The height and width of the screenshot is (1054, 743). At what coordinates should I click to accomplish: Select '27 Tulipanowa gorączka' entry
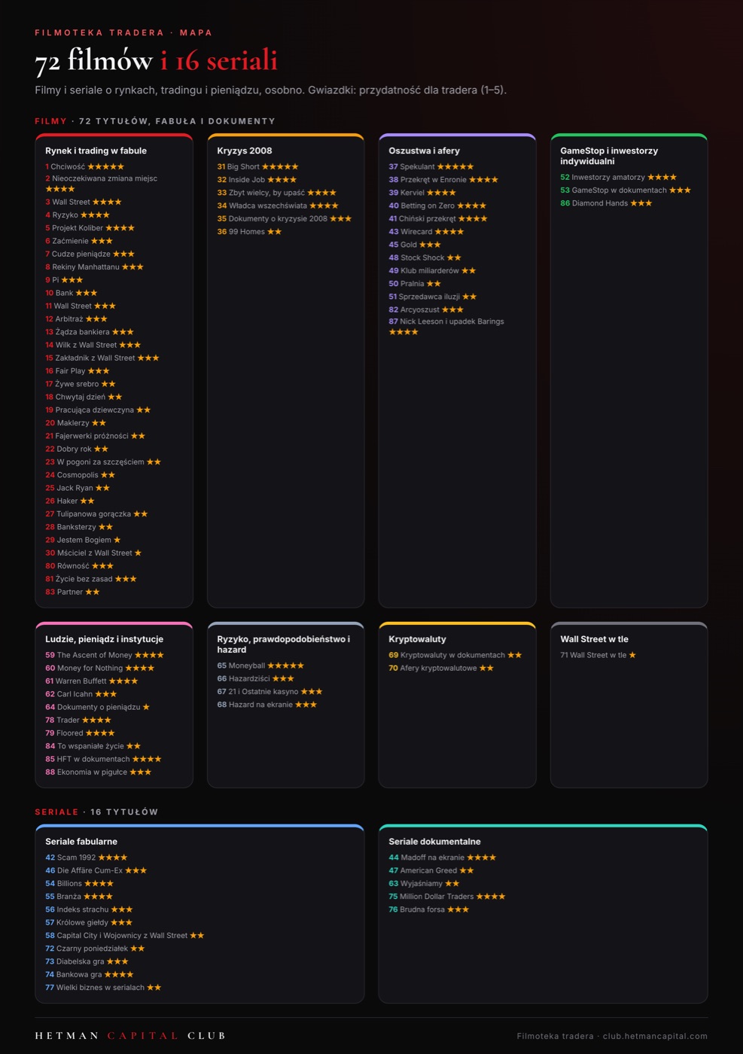[96, 513]
